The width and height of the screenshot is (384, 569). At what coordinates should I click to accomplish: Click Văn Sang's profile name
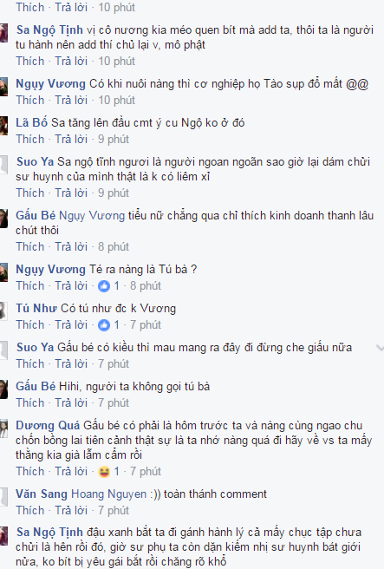point(42,494)
